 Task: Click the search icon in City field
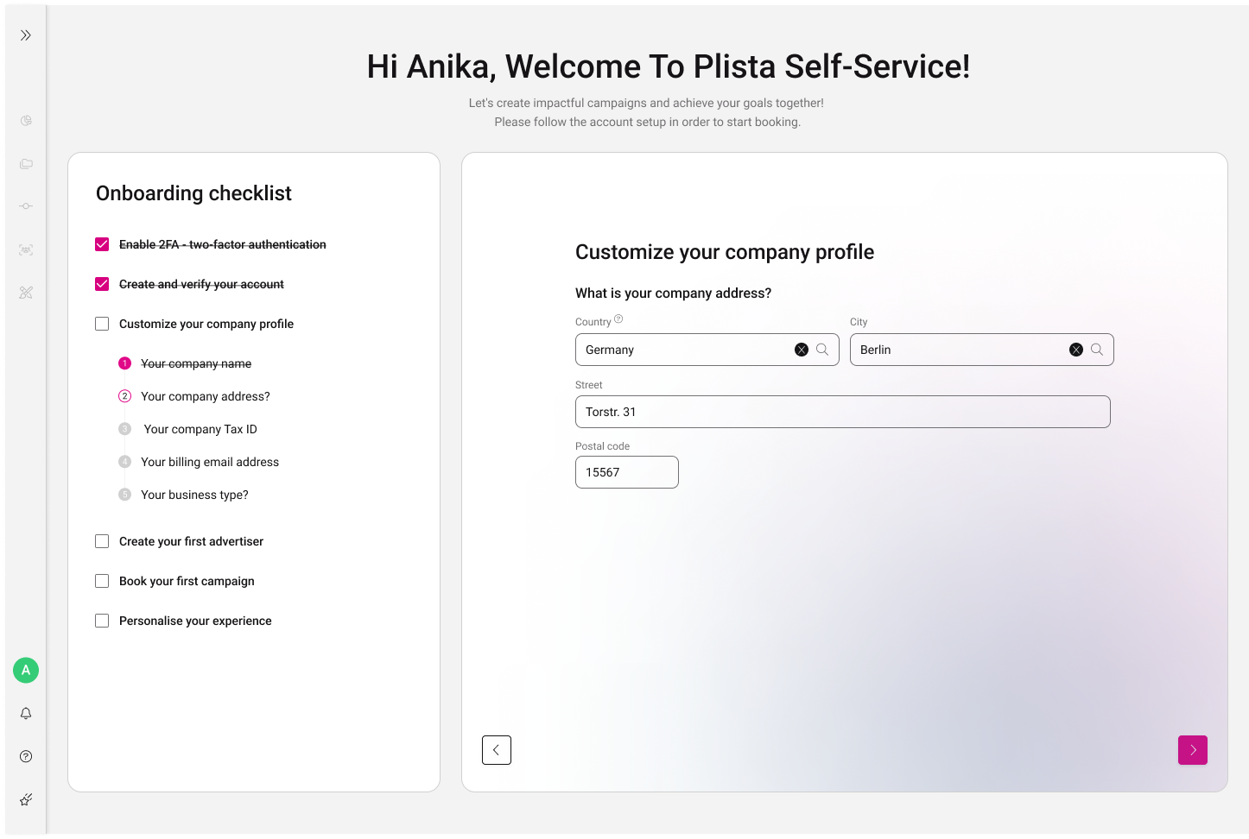[1097, 350]
